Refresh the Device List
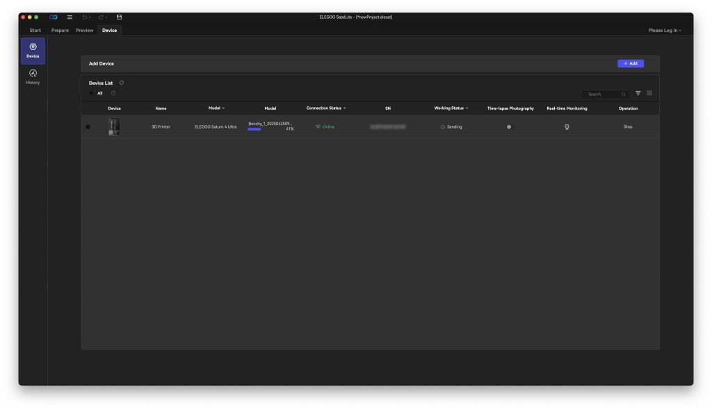Screen dimensions: 712x410 (x=122, y=83)
